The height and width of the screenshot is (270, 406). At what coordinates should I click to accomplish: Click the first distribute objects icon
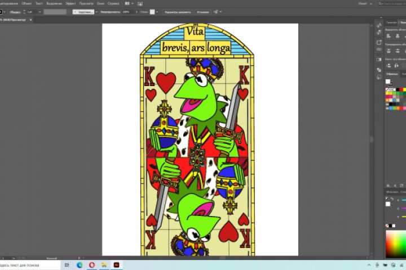[x=389, y=51]
